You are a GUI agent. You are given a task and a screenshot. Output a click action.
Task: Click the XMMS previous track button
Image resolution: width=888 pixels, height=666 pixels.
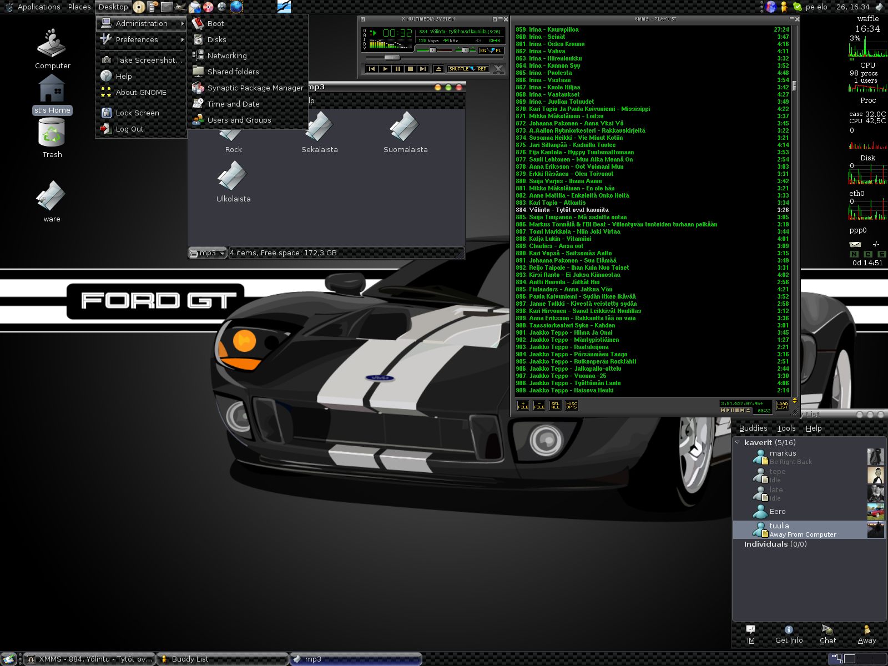point(372,69)
